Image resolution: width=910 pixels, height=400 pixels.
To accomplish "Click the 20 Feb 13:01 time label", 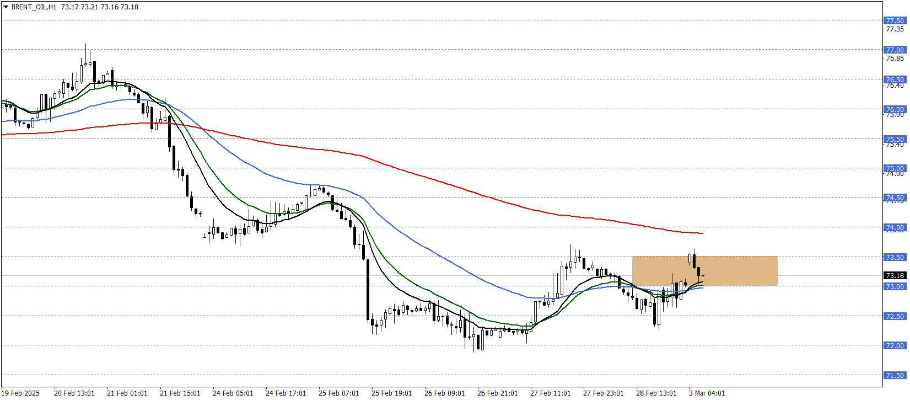I will pos(74,393).
